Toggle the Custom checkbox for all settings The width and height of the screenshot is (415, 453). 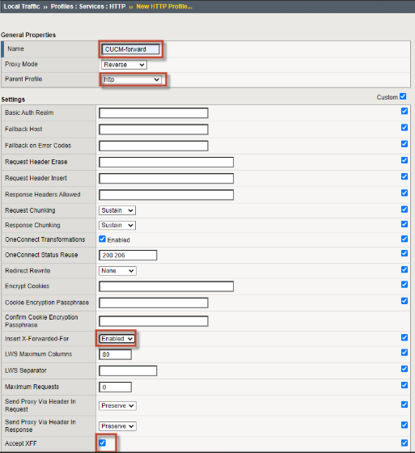tap(403, 96)
